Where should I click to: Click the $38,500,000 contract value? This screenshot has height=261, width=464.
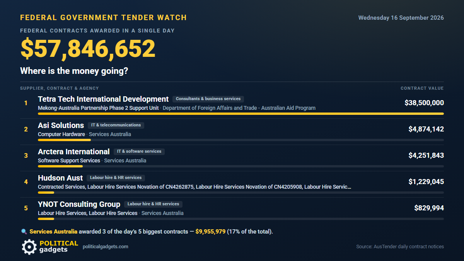click(424, 103)
